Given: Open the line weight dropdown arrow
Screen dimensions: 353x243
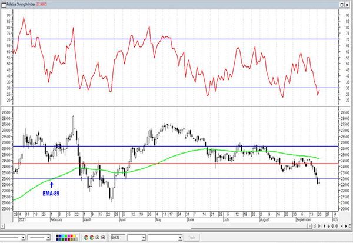Looking at the screenshot, I should pyautogui.click(x=48, y=238).
